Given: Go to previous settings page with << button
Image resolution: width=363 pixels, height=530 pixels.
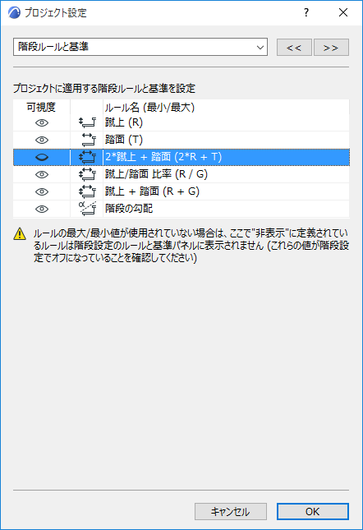Looking at the screenshot, I should (294, 47).
